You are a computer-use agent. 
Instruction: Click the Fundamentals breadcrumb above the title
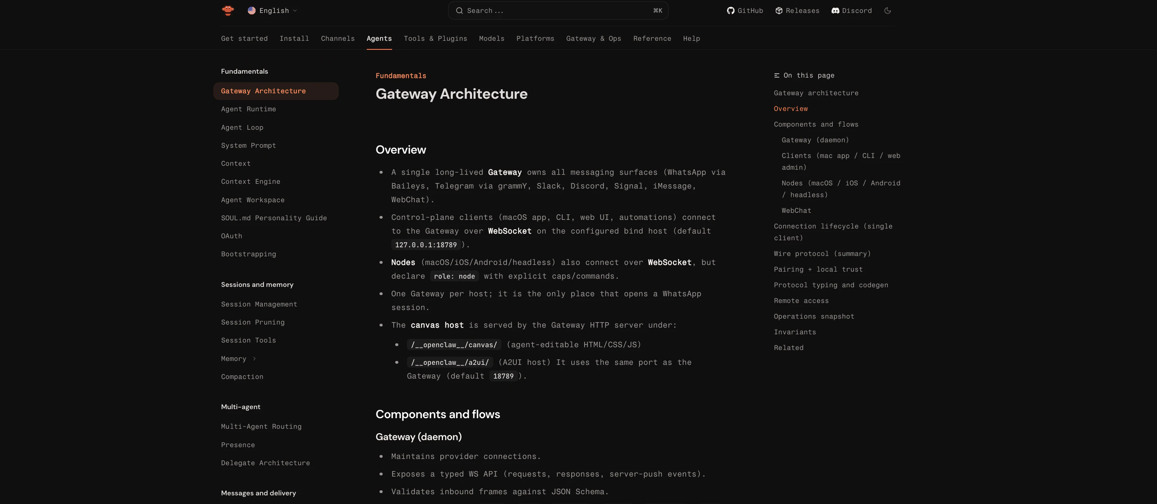pyautogui.click(x=401, y=76)
